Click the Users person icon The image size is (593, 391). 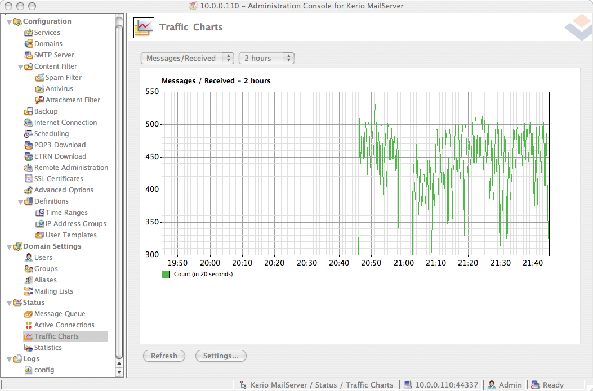(28, 258)
